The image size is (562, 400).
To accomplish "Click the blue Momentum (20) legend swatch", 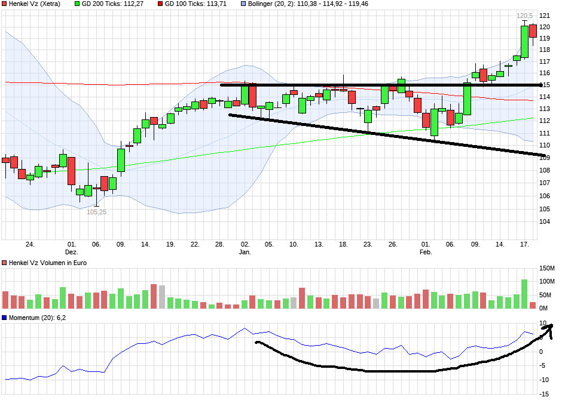I will tap(4, 318).
